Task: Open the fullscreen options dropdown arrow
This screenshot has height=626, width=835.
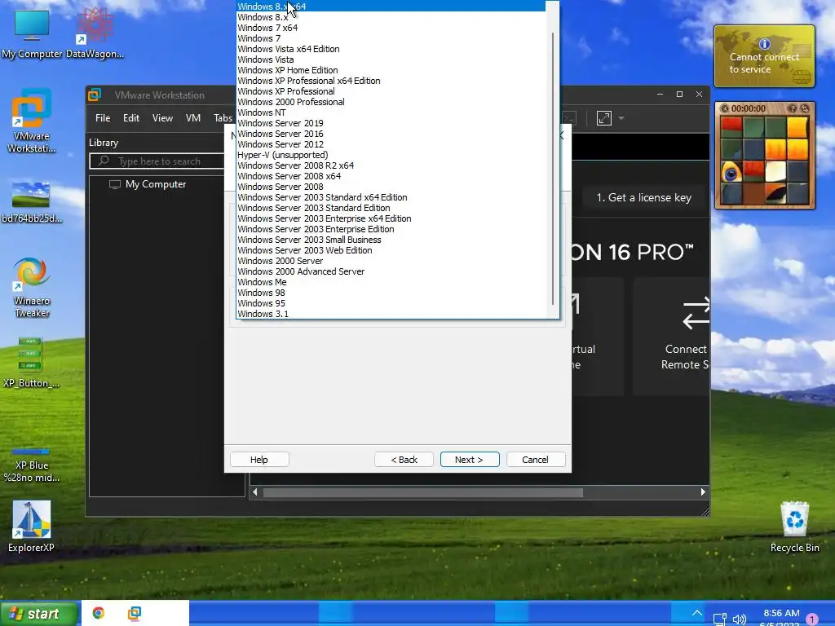Action: click(x=621, y=118)
